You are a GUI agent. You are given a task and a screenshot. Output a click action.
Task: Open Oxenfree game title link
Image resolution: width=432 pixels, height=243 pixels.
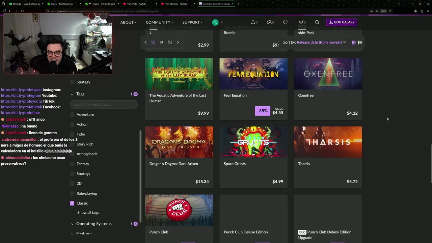point(306,96)
